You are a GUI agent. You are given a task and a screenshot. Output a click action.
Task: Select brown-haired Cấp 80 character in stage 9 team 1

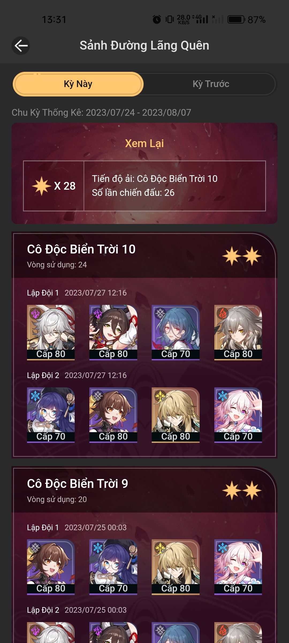point(51,567)
